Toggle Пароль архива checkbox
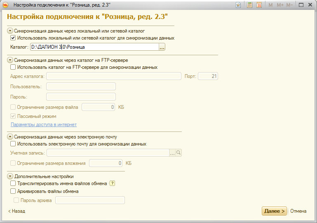Viewport: 317px width, 223px height. click(16, 200)
